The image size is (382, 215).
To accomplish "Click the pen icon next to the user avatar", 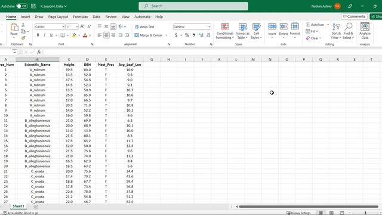I will tap(350, 6).
